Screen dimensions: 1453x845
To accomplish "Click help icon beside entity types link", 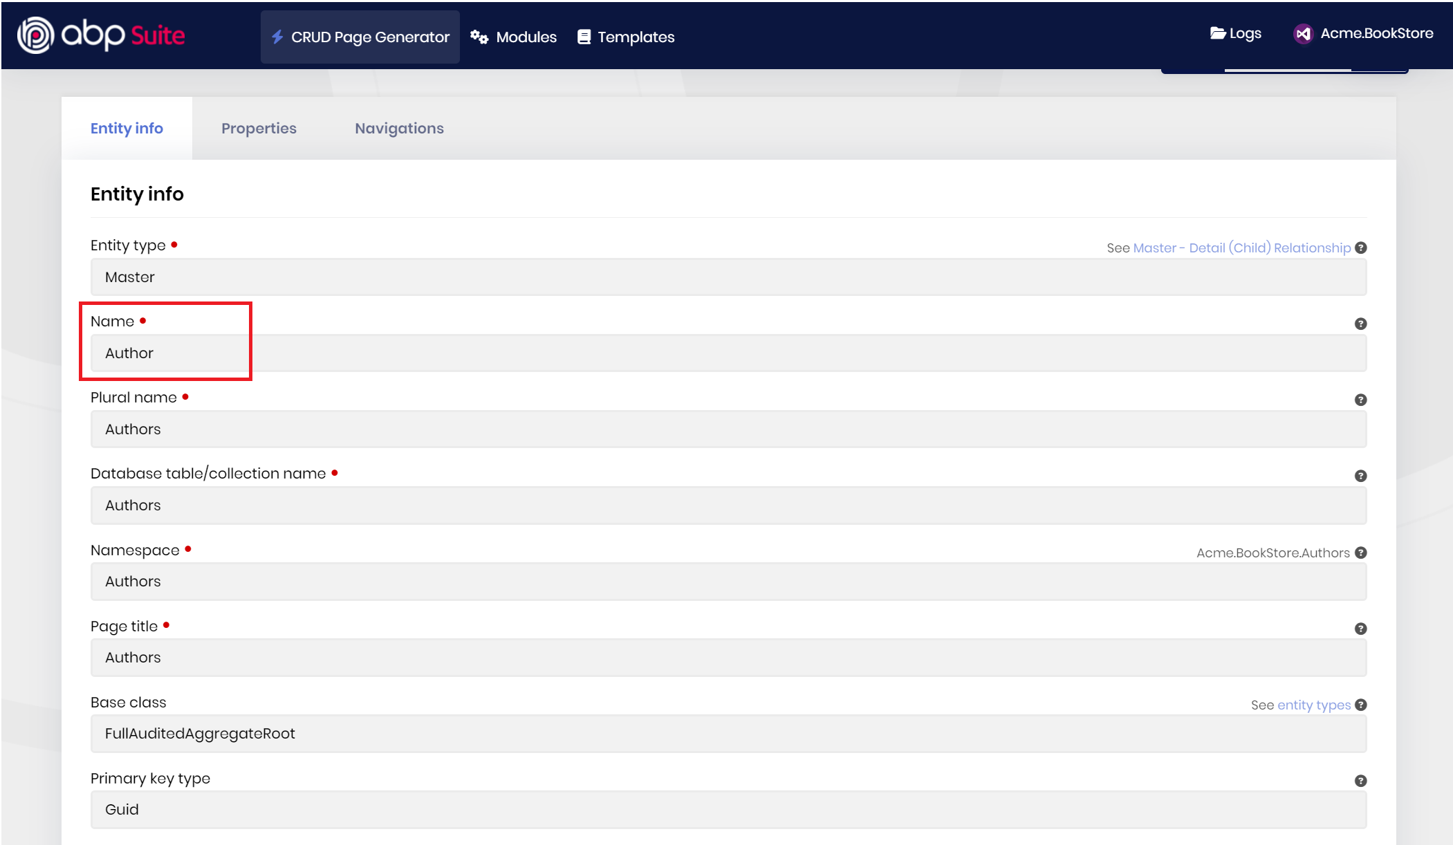I will point(1360,705).
